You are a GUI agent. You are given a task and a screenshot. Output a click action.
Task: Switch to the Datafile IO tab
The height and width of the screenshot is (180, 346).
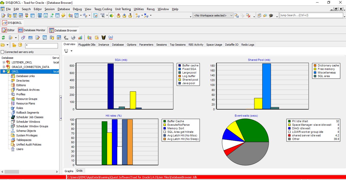coord(232,45)
